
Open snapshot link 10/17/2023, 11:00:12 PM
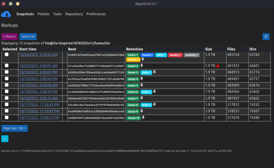coord(39,118)
